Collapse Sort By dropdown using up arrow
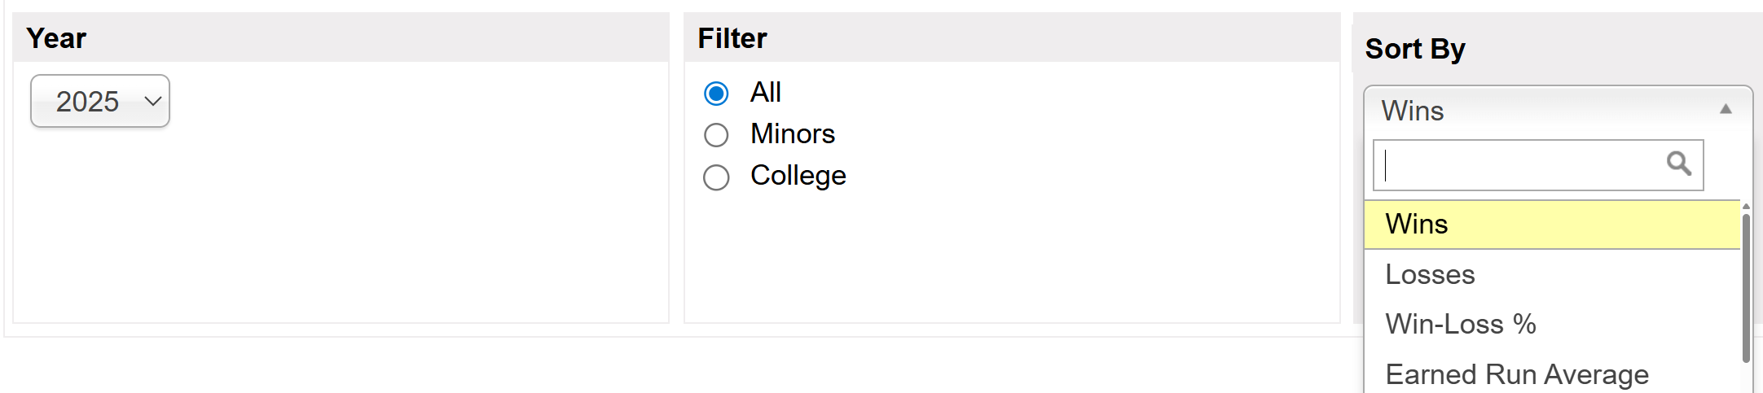Viewport: 1763px width, 393px height. coord(1725,109)
